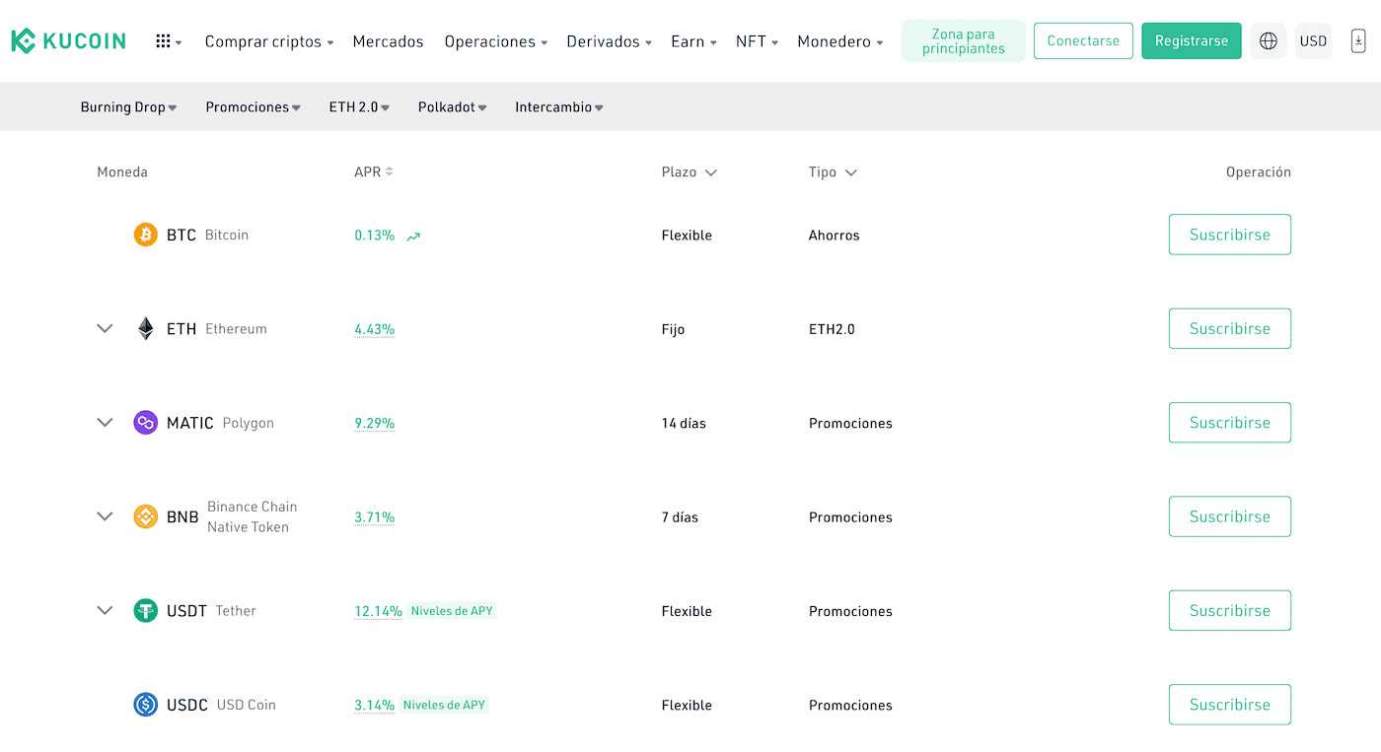Open the Derivados dropdown menu
The height and width of the screenshot is (752, 1381).
point(610,41)
